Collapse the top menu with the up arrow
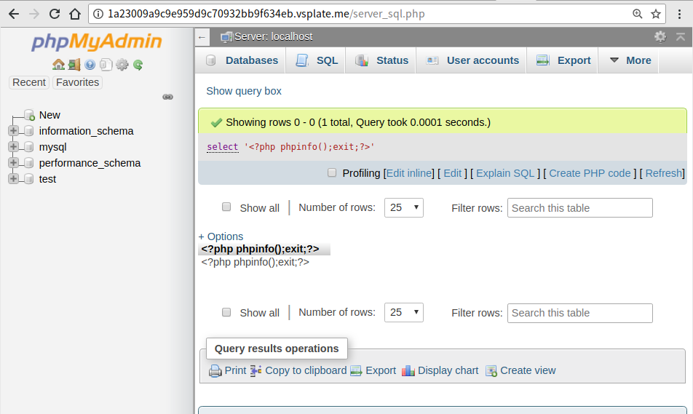 681,36
